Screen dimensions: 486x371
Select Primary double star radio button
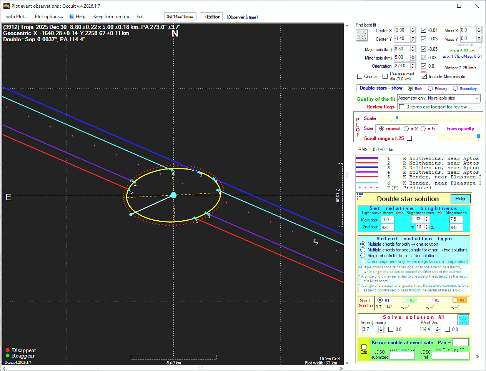tap(431, 88)
